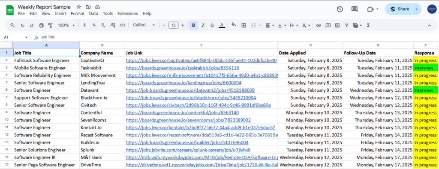Open the comments panel icon
Screen dimensions: 439x169
[355, 9]
